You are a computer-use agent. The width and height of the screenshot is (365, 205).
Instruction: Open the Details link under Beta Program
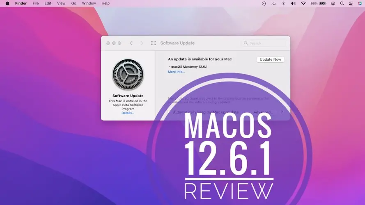pyautogui.click(x=128, y=113)
